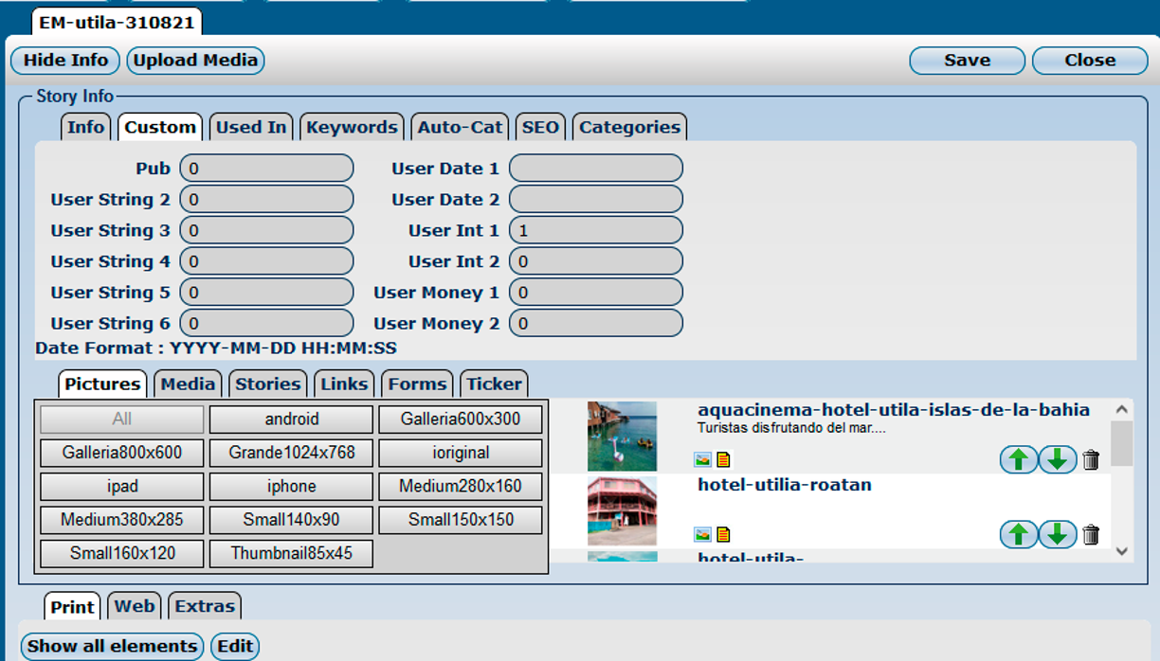Screen dimensions: 1160x661
Task: Move hotel-utilia-roatan picture up
Action: (1018, 535)
